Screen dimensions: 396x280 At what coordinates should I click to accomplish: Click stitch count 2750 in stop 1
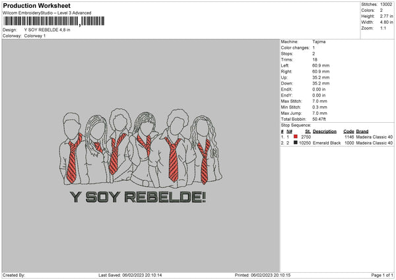click(x=306, y=137)
